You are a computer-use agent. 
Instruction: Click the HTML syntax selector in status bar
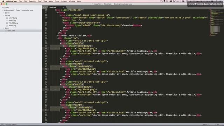click(217, 124)
